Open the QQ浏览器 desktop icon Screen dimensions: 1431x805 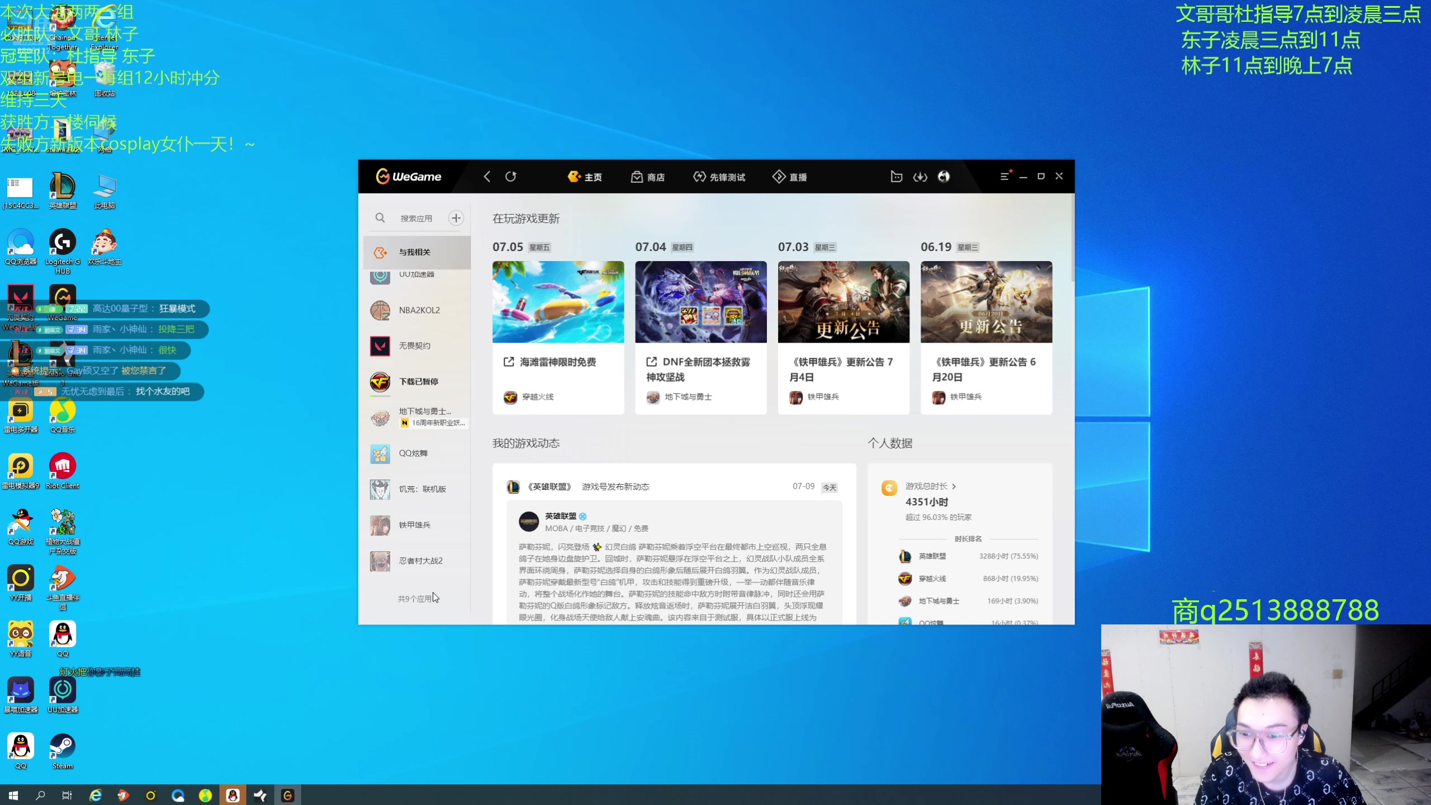pyautogui.click(x=21, y=247)
